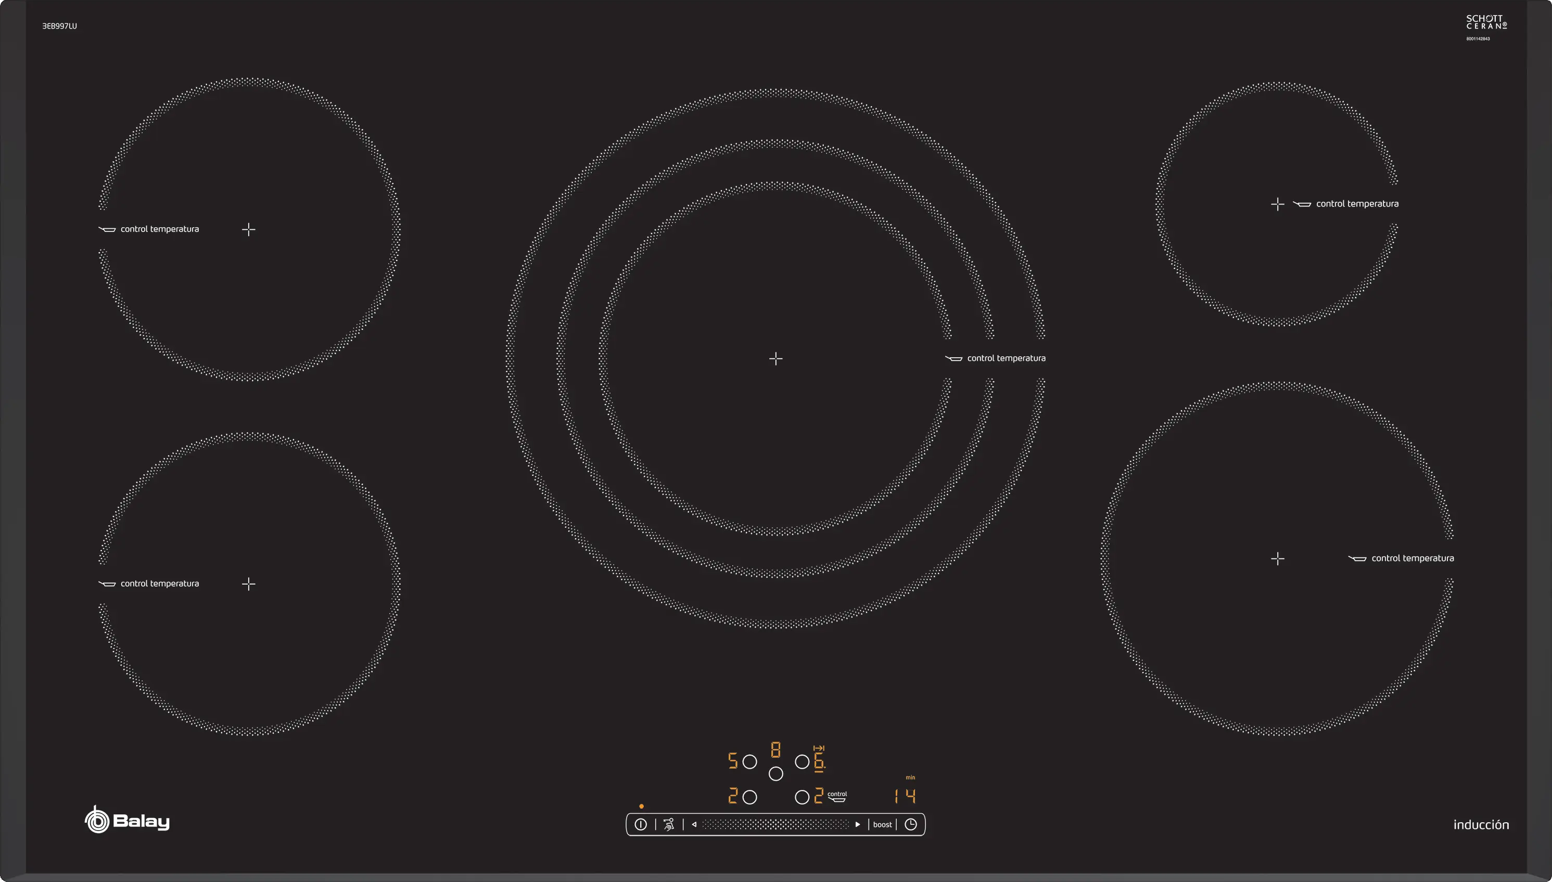This screenshot has width=1552, height=882.
Task: Select the center zone circle below the 8
Action: tap(775, 773)
